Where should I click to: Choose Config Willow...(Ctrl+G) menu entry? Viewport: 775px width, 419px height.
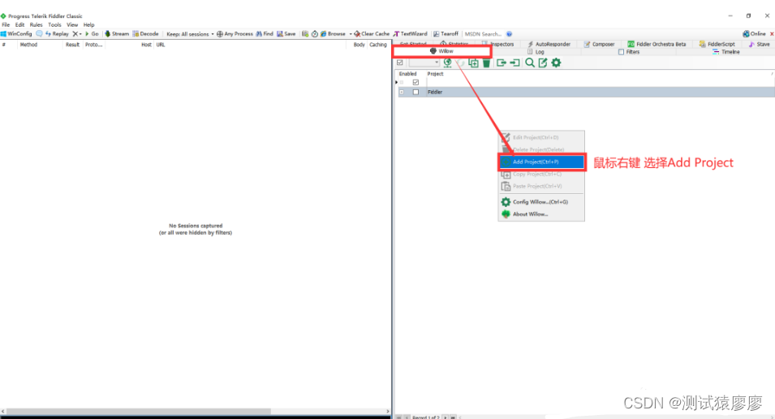tap(542, 202)
